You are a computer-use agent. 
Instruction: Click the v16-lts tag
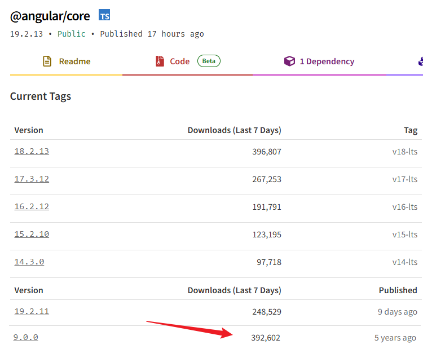404,207
